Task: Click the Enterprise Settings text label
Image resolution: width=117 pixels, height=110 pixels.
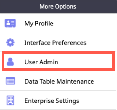Action: [52, 101]
